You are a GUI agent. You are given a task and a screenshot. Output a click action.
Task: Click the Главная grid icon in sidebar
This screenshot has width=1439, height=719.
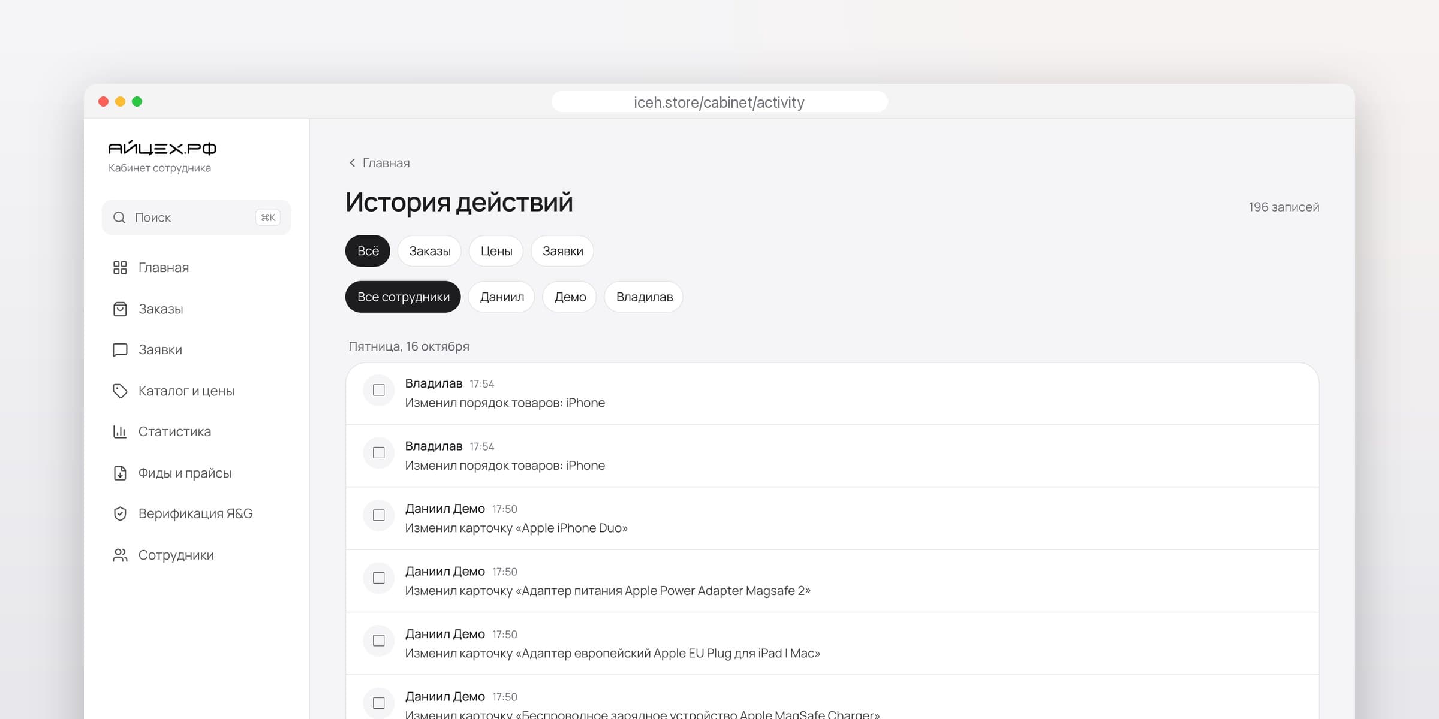point(120,268)
